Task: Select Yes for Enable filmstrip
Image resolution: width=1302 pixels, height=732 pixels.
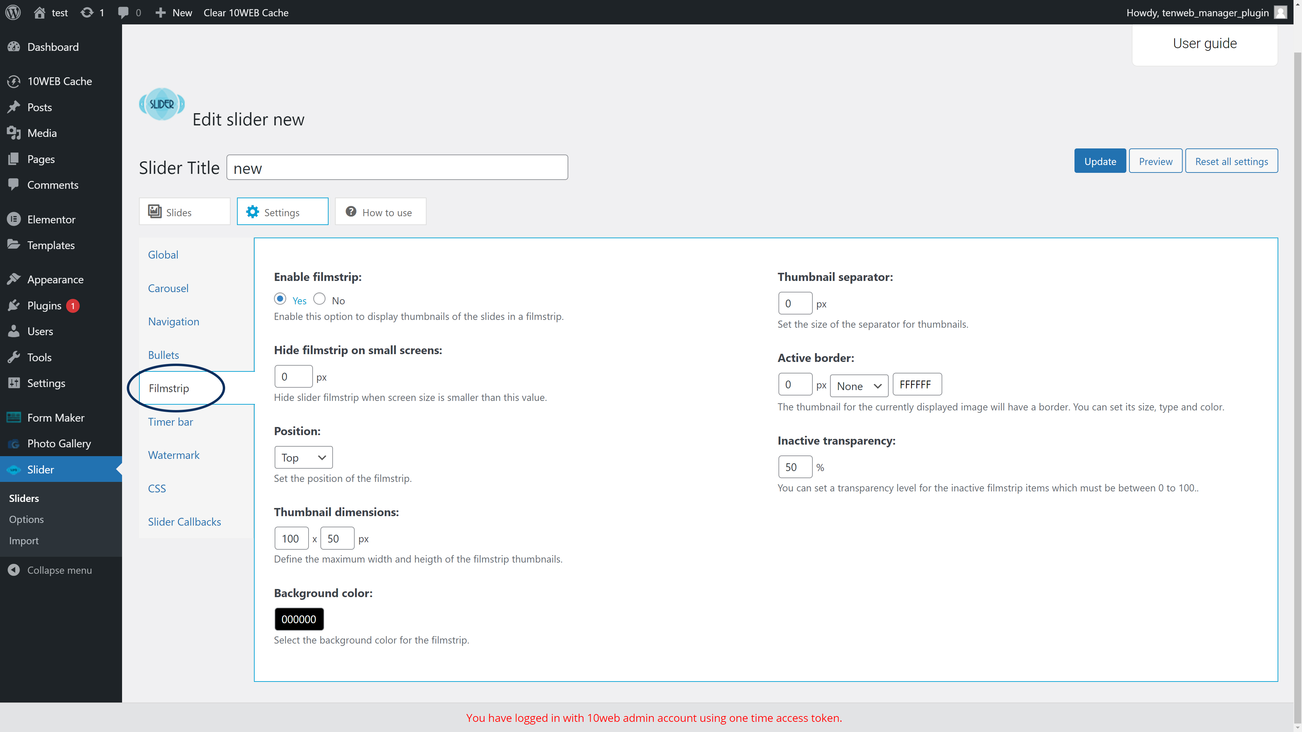Action: 280,299
